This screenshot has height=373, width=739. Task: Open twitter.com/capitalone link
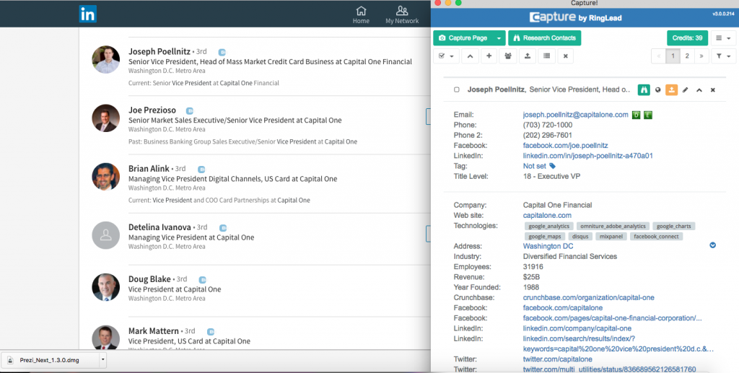[x=558, y=359]
